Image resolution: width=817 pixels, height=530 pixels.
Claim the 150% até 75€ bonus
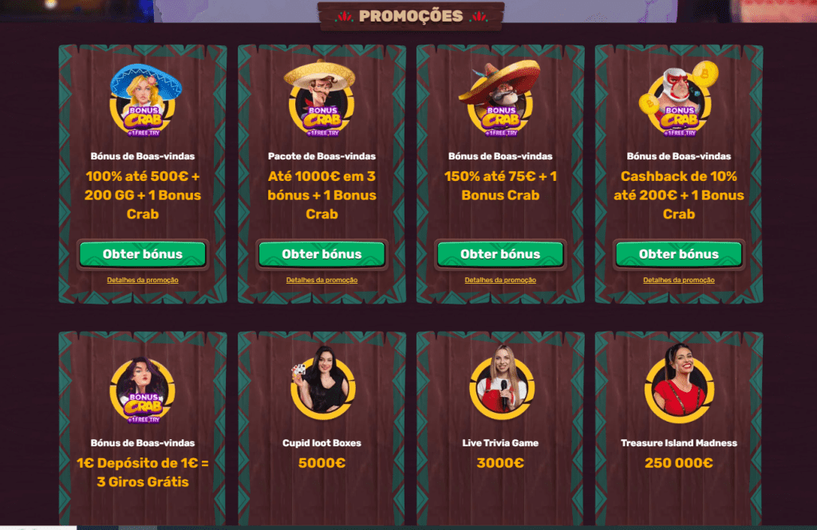500,254
